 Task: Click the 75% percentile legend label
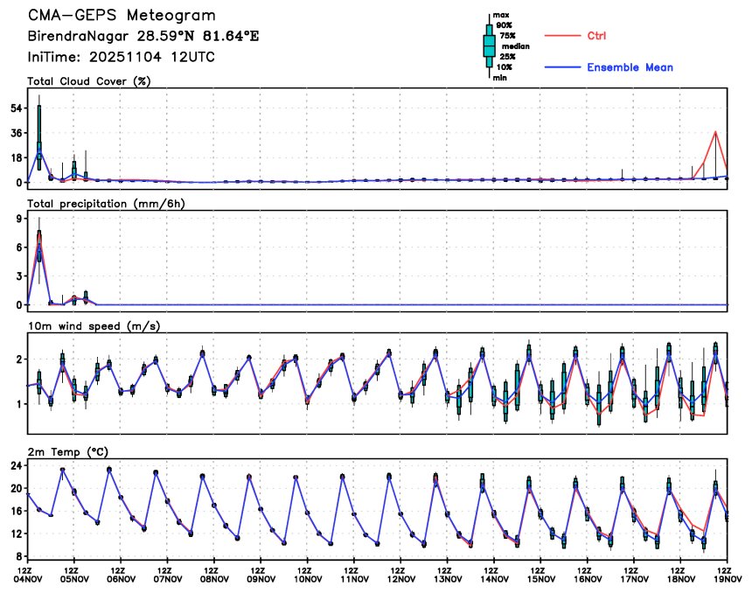(x=507, y=36)
